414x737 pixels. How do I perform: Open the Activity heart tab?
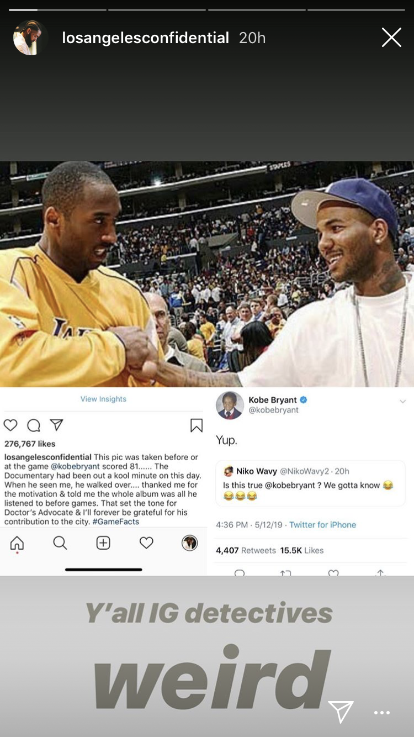(146, 543)
